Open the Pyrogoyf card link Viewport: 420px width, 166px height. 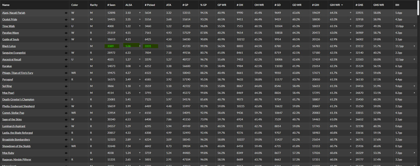point(8,79)
